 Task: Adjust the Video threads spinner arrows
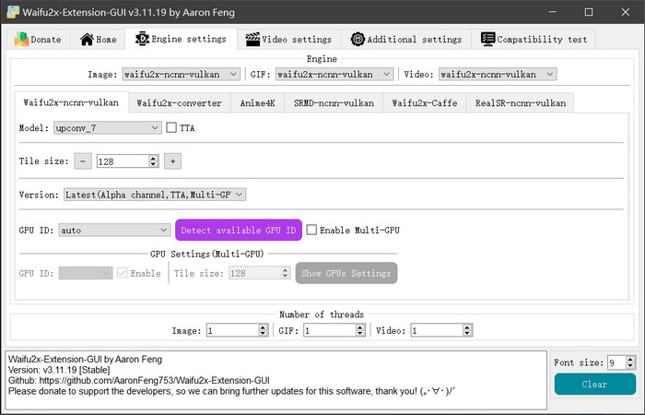pos(467,330)
